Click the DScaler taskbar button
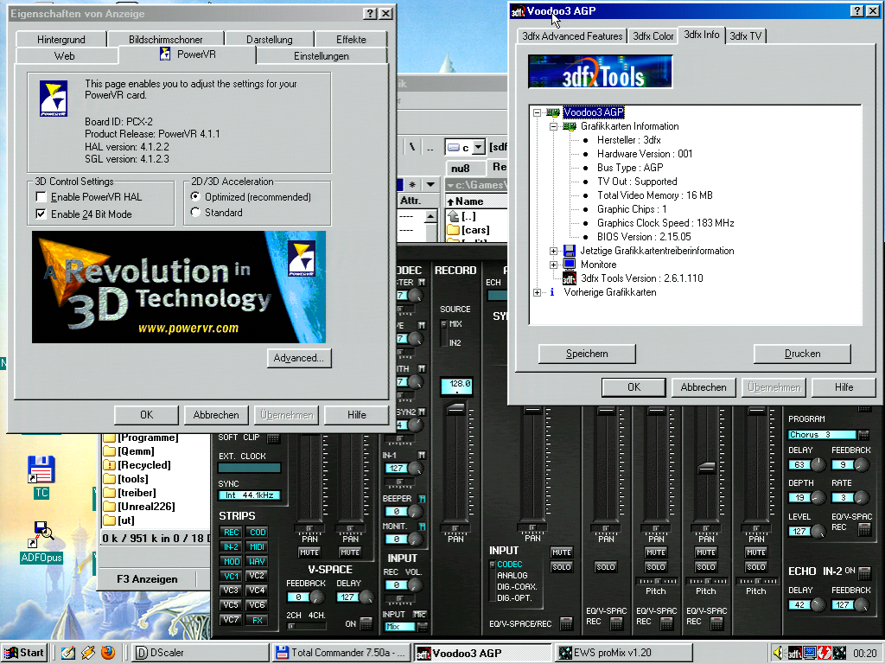The height and width of the screenshot is (664, 885). coord(201,653)
